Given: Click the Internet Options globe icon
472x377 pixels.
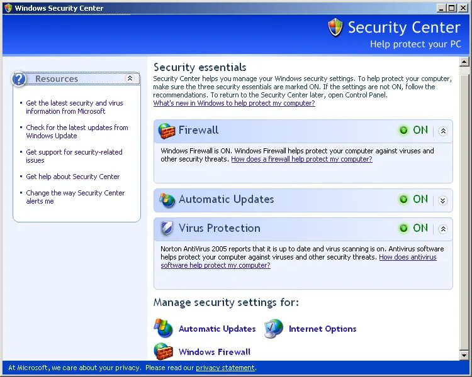Looking at the screenshot, I should click(x=273, y=329).
